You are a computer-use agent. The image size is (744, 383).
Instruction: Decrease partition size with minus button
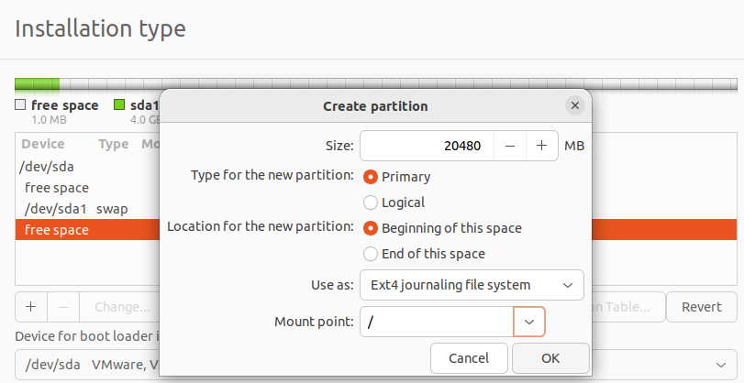pyautogui.click(x=510, y=146)
